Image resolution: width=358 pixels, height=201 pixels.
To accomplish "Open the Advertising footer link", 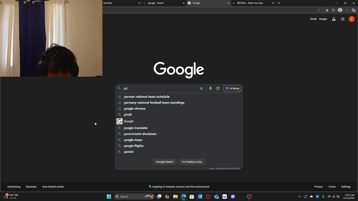I will point(14,187).
